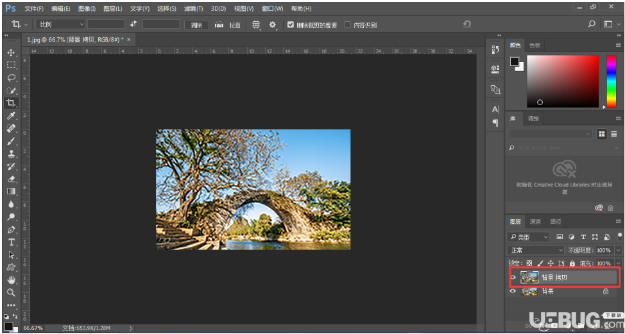This screenshot has height=334, width=625.
Task: Open crop settings gear menu
Action: point(273,25)
